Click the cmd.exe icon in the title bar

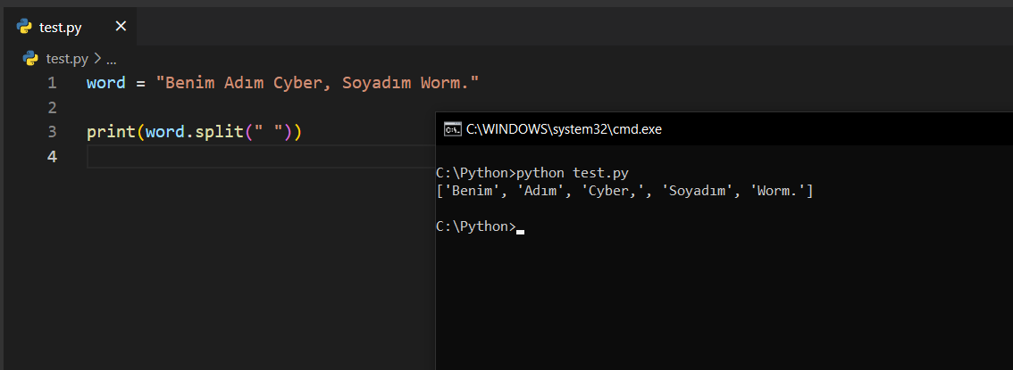point(452,129)
